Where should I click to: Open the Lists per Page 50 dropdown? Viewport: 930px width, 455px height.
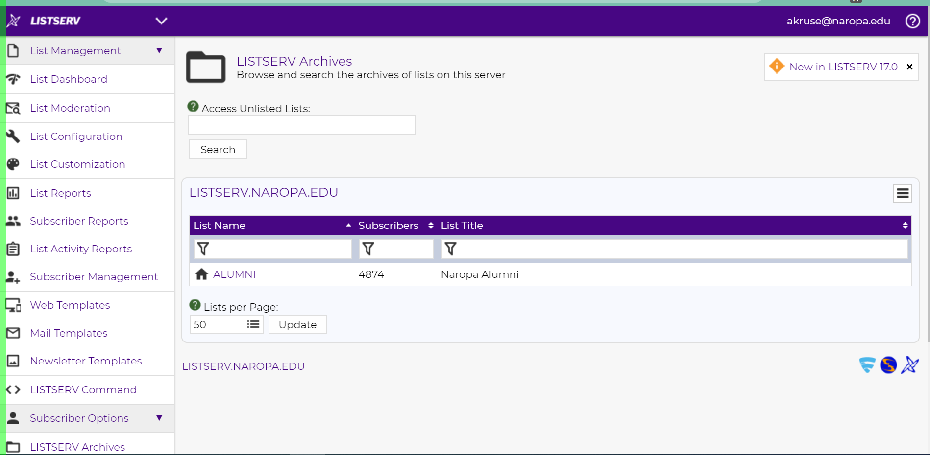(x=226, y=324)
